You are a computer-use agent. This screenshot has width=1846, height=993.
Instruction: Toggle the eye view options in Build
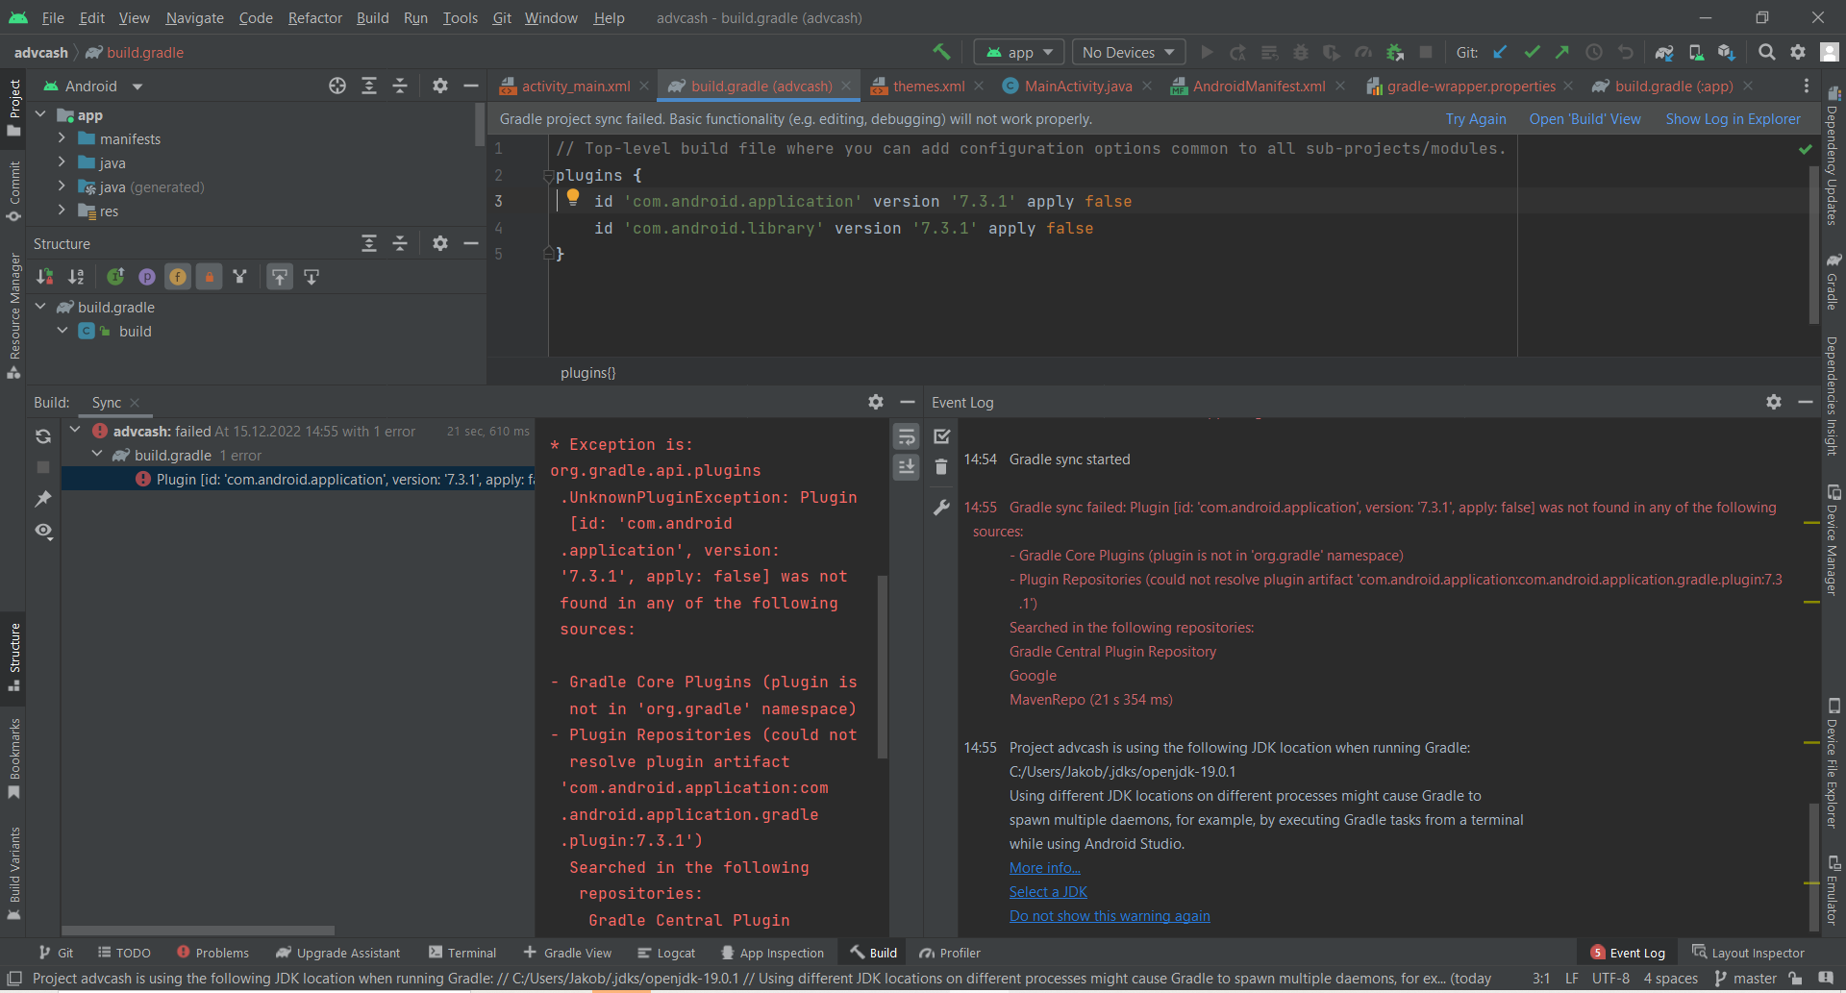pos(43,531)
